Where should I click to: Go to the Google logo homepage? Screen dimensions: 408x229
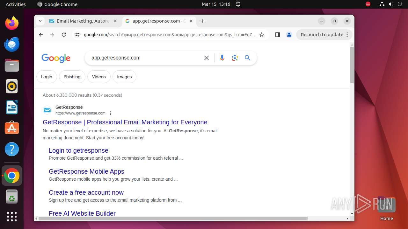coord(56,58)
